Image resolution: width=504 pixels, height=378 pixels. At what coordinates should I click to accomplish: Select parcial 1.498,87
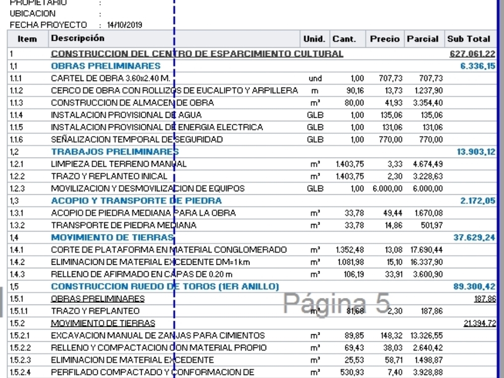428,360
